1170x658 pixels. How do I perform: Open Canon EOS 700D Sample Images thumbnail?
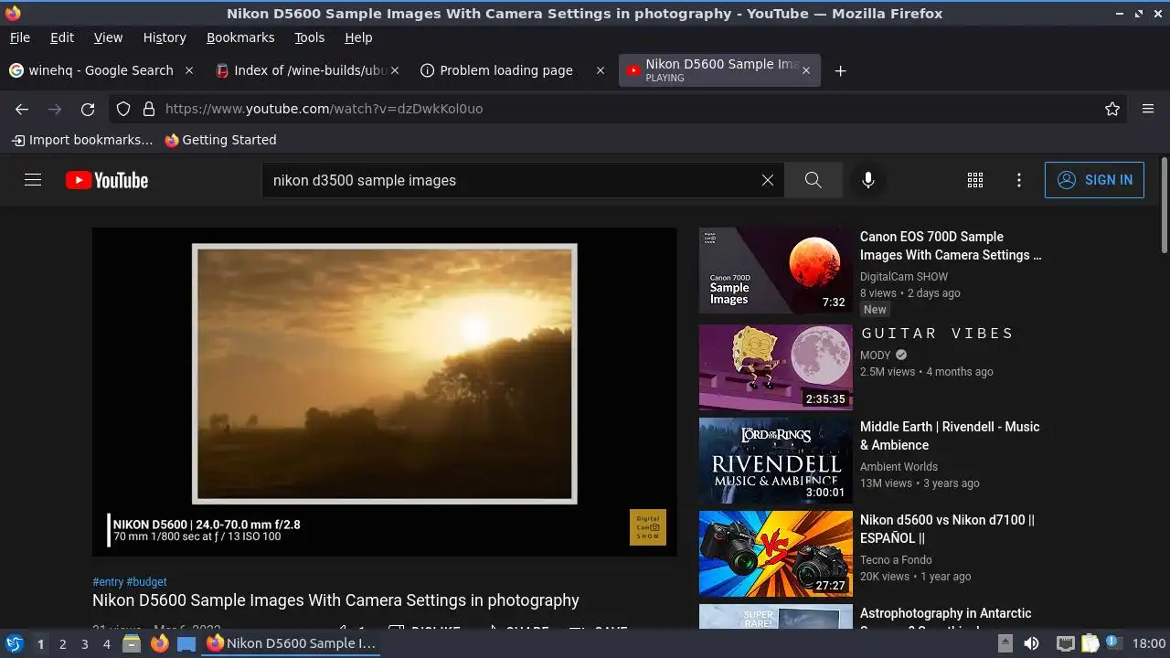pyautogui.click(x=775, y=271)
